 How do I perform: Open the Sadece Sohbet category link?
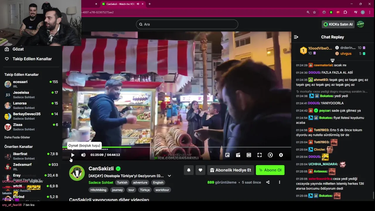(x=101, y=182)
